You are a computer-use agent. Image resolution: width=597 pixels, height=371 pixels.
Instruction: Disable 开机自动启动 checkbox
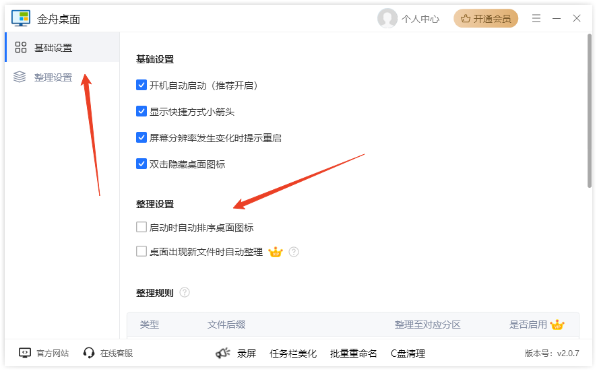pyautogui.click(x=142, y=86)
